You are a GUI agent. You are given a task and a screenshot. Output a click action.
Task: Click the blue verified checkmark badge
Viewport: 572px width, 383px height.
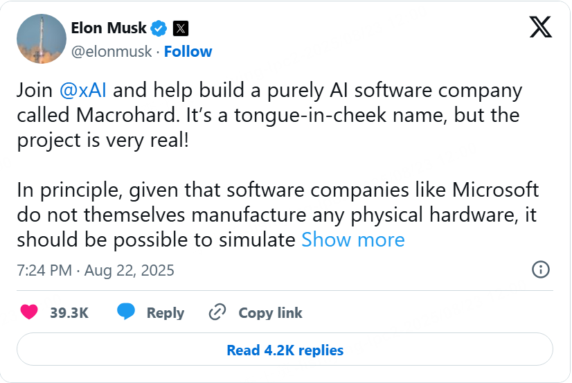(159, 28)
